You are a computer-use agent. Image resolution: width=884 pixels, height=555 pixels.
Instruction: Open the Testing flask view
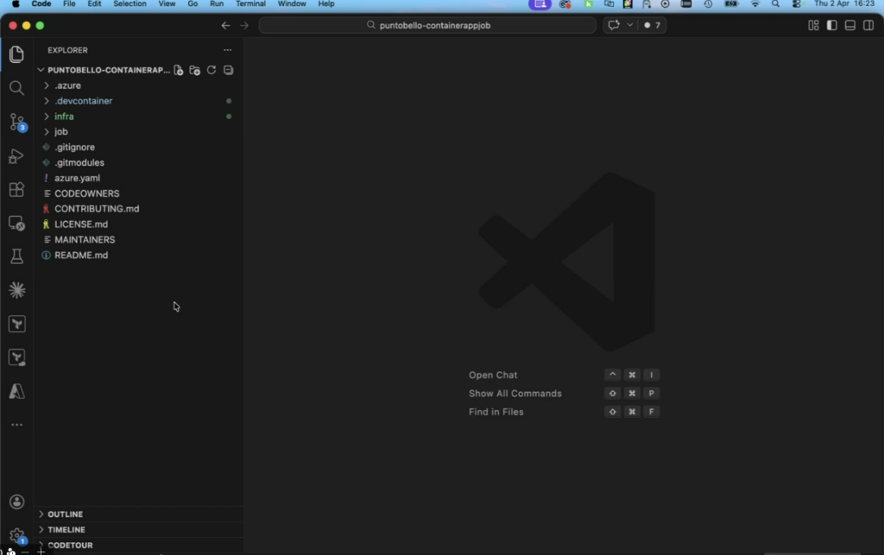(16, 256)
